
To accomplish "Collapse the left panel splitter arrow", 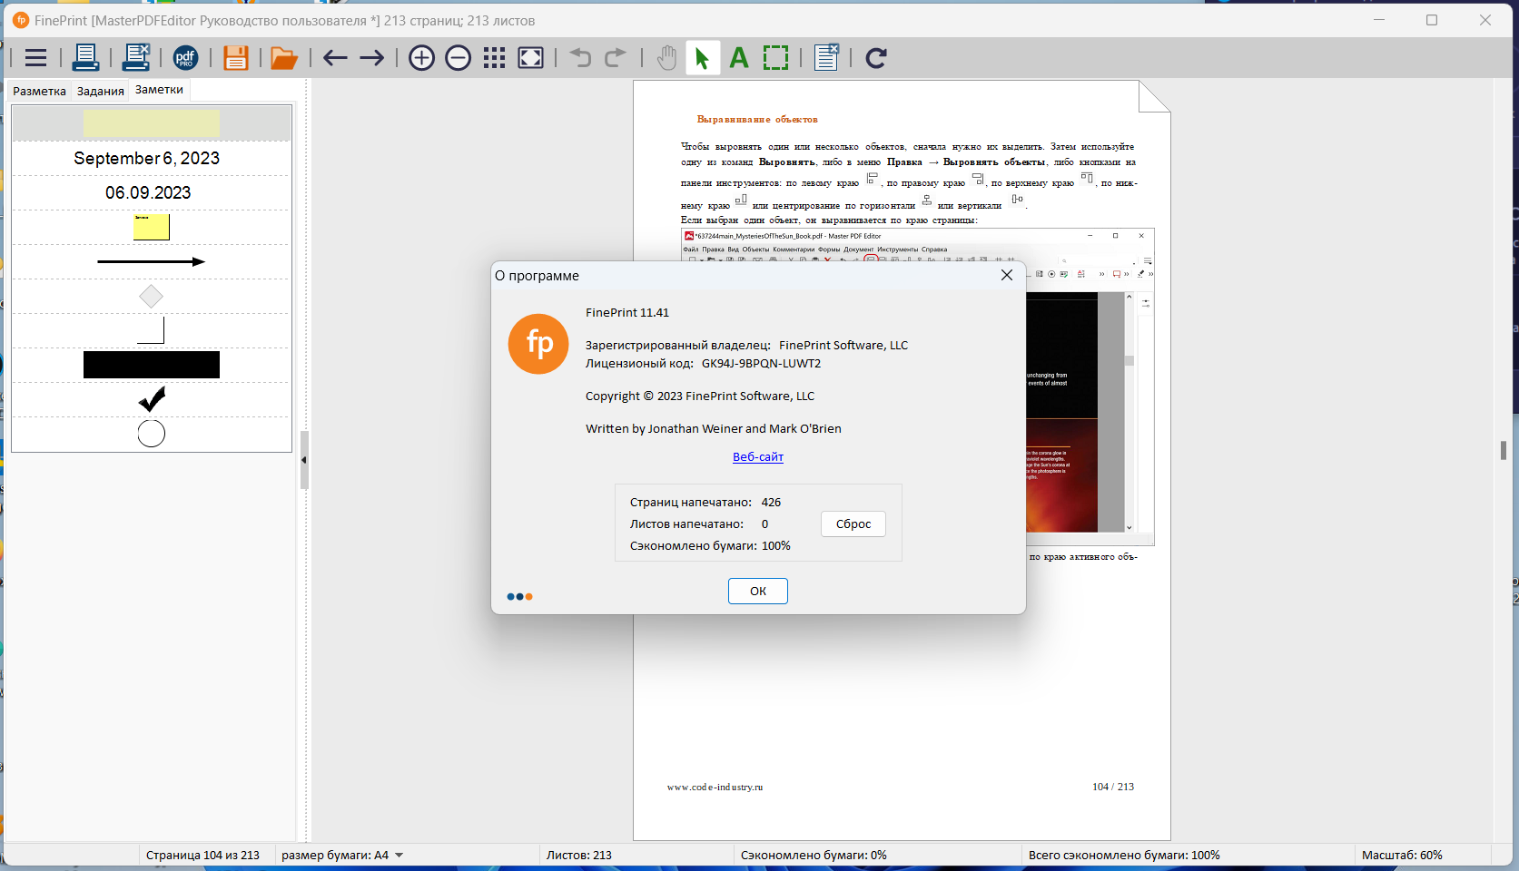I will click(x=304, y=460).
